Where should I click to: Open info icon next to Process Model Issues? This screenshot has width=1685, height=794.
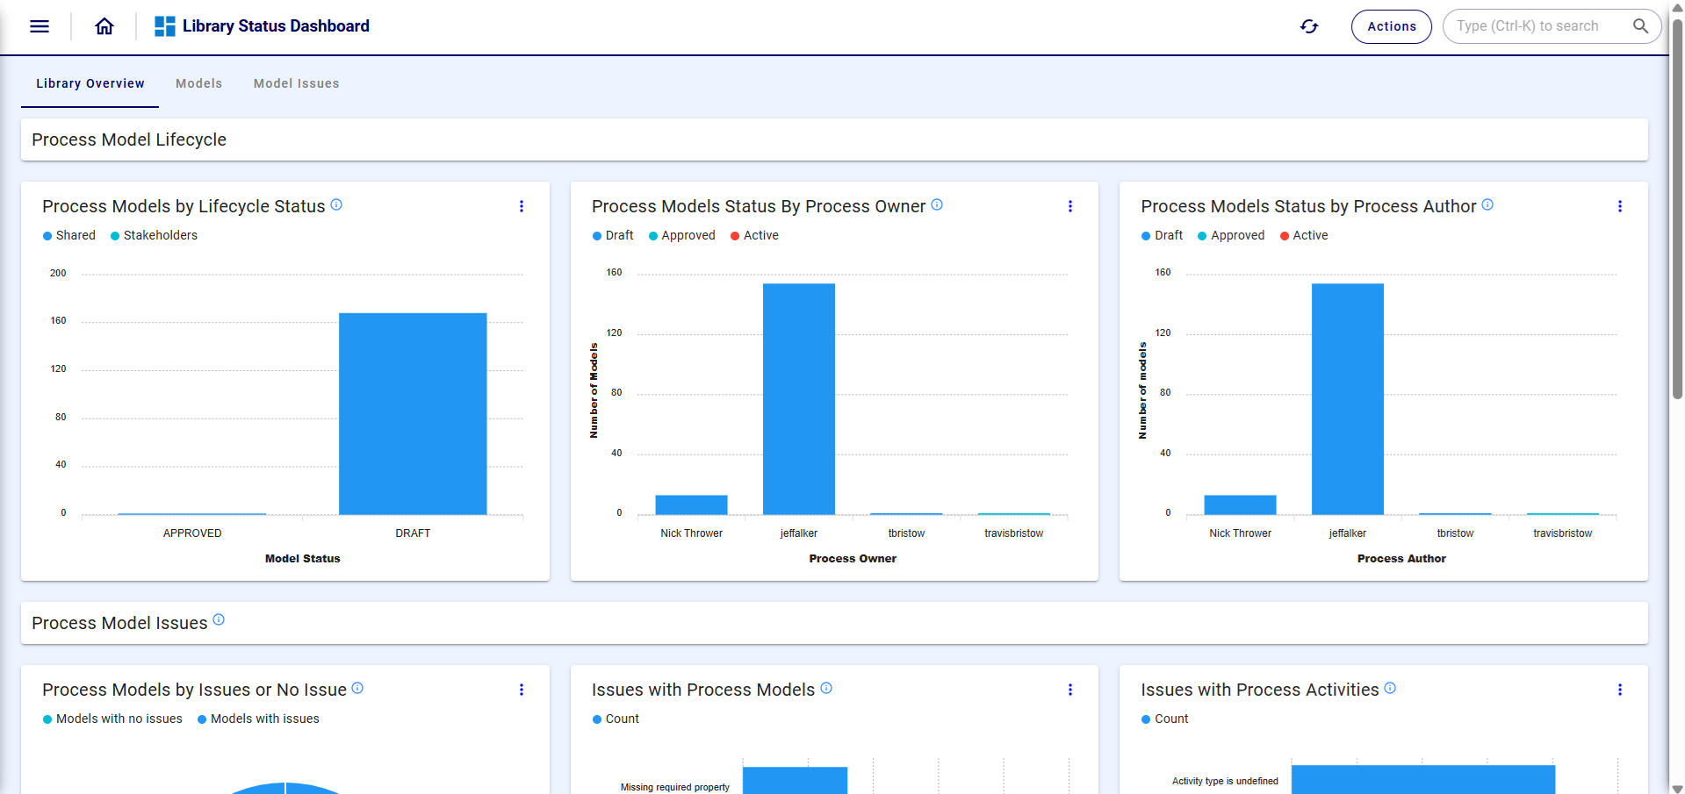tap(219, 620)
